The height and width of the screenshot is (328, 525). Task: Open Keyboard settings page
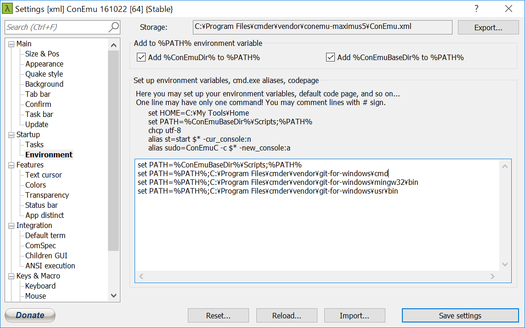[x=40, y=286]
